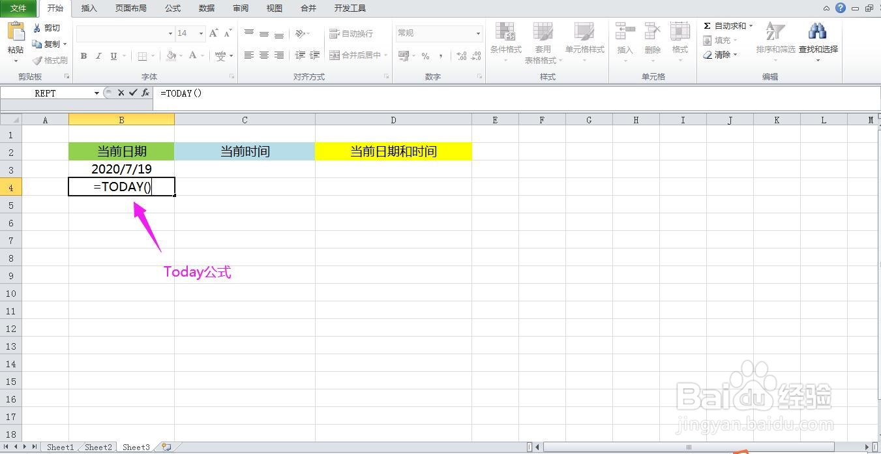Switch to the 视图 tab
This screenshot has height=454, width=881.
[275, 8]
